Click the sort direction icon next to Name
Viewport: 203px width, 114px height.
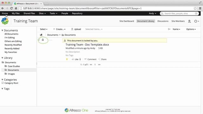169,29
